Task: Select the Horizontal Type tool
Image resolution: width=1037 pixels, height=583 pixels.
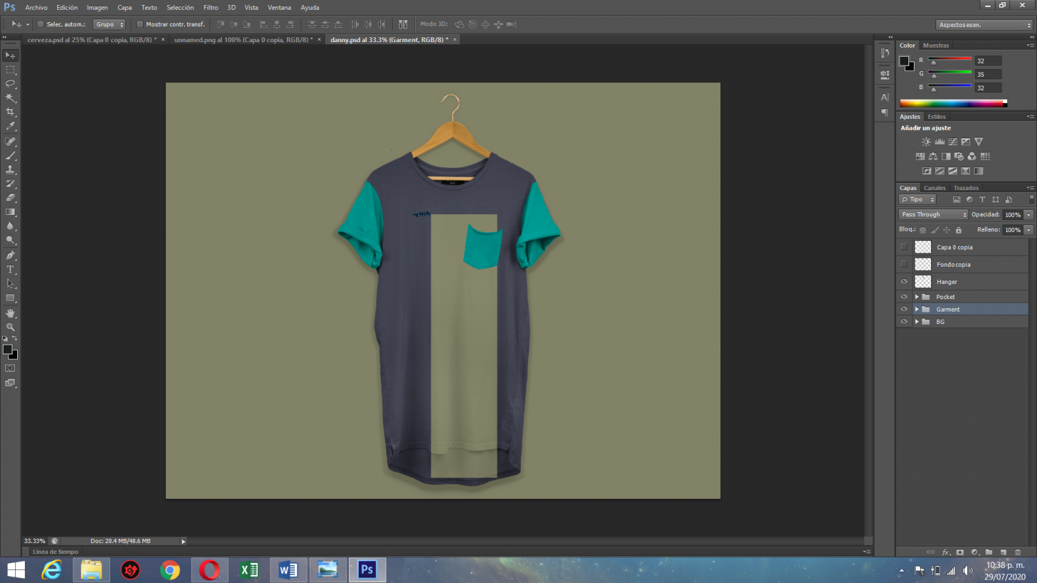Action: [10, 269]
